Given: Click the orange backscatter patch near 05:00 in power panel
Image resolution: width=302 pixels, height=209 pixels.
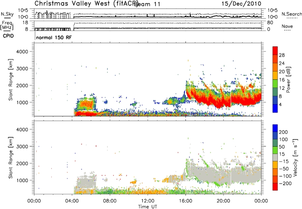Looking at the screenshot, I should coord(87,104).
